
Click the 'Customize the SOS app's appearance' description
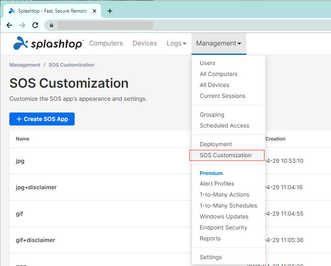[x=78, y=99]
